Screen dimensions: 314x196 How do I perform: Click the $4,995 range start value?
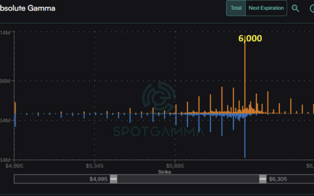point(99,179)
